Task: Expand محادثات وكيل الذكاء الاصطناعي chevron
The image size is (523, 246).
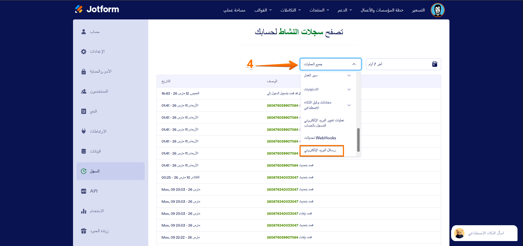Action: (349, 105)
